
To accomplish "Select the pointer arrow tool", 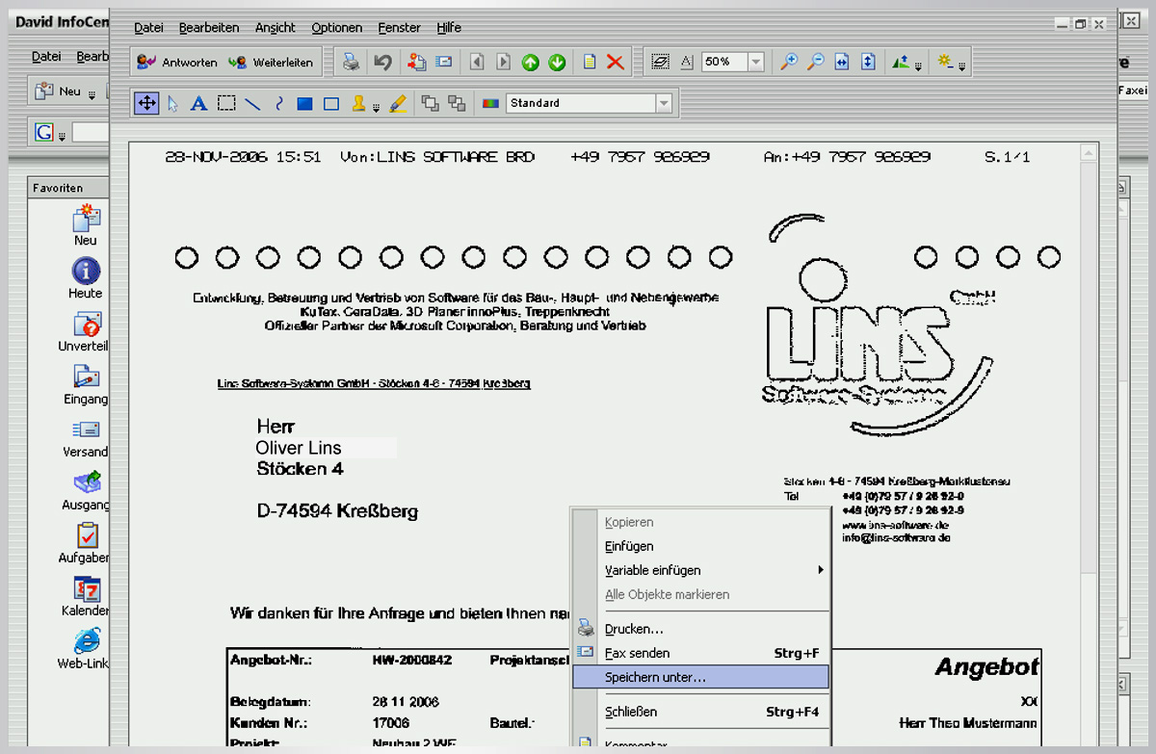I will click(x=172, y=103).
